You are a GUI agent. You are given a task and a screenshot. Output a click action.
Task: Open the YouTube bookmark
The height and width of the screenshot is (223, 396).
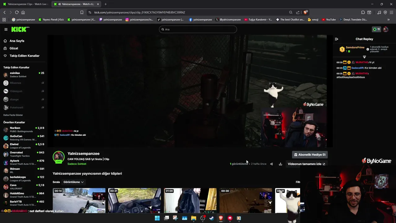(329, 20)
